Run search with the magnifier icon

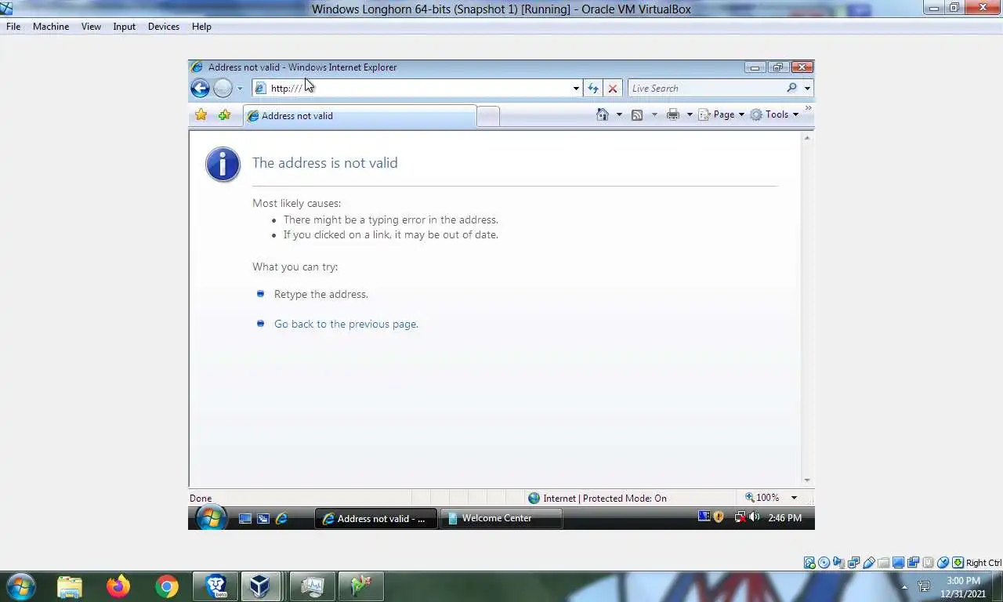coord(791,89)
